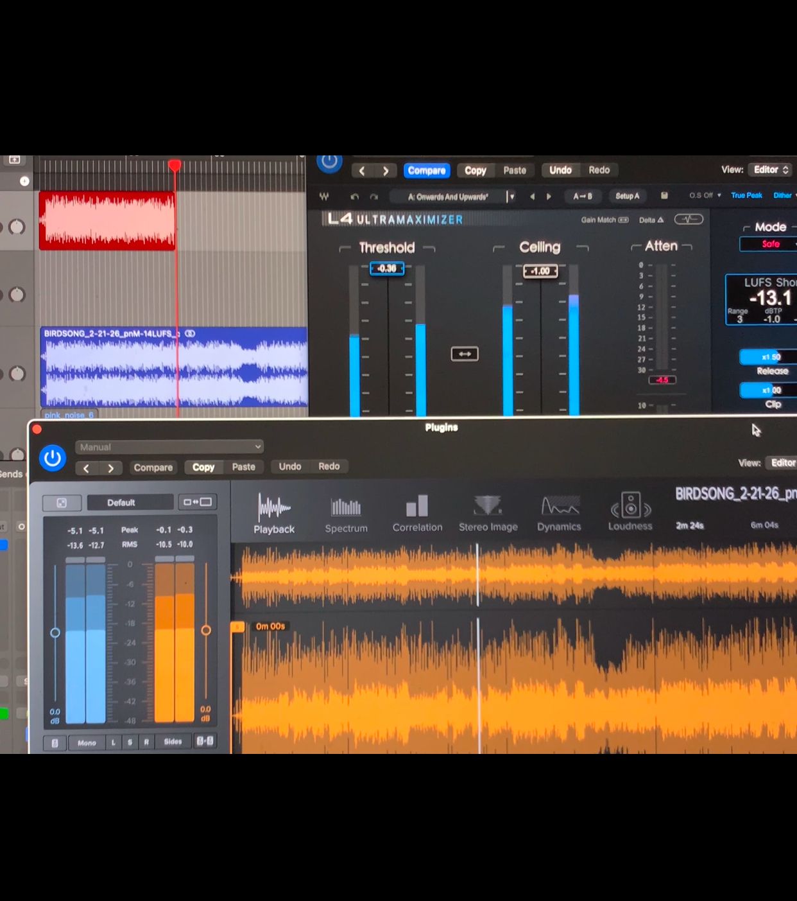Switch to the Playback tab
The height and width of the screenshot is (901, 797).
pyautogui.click(x=274, y=514)
